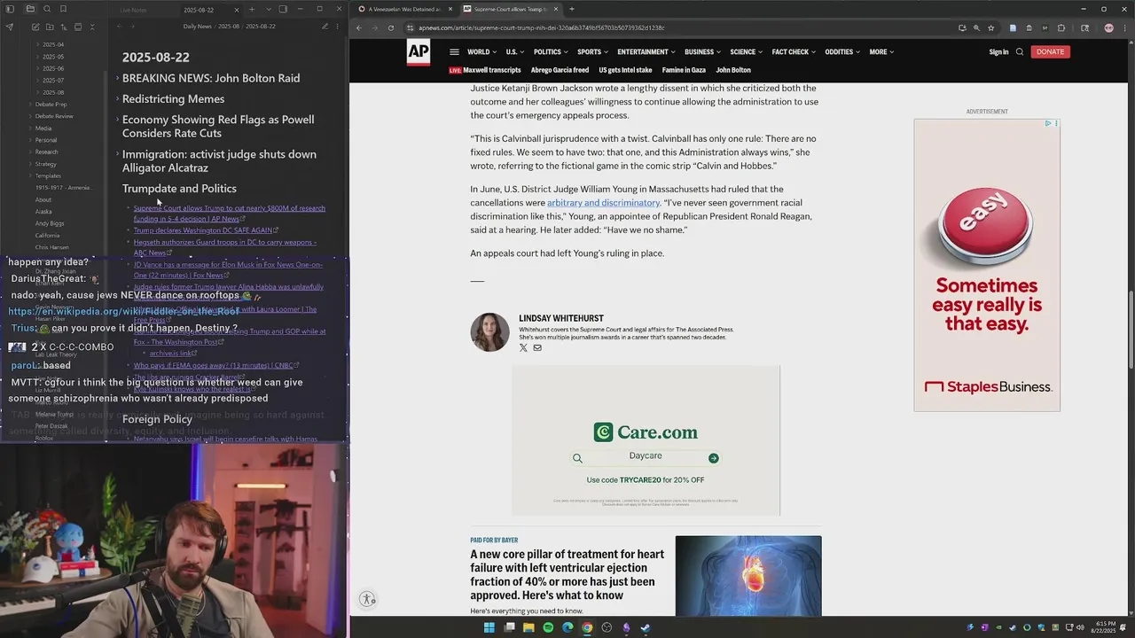Viewport: 1135px width, 638px height.
Task: Click the DONATE button
Action: [x=1050, y=52]
